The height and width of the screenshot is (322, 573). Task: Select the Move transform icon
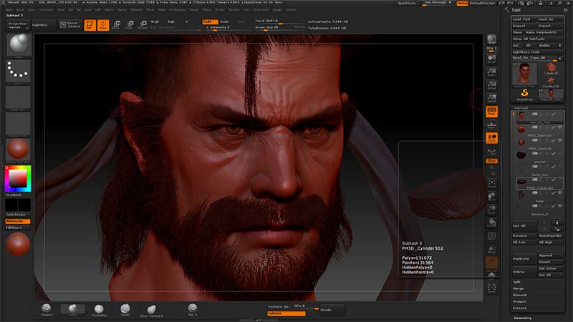116,24
